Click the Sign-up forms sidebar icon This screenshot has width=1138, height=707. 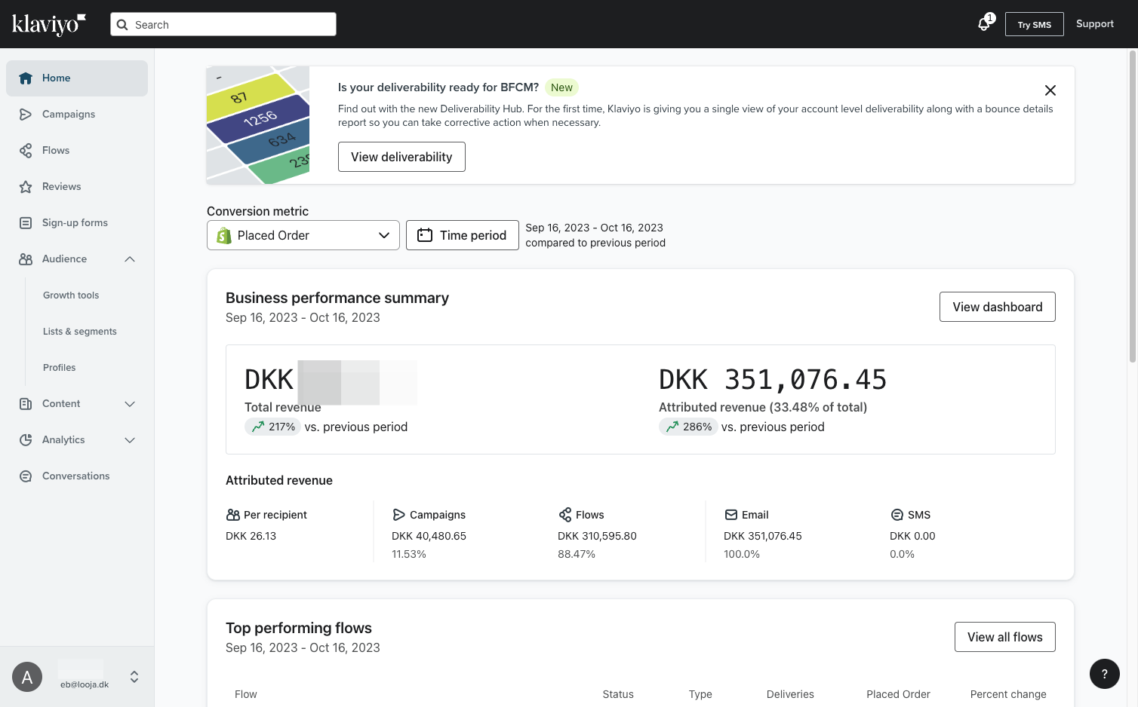(x=26, y=223)
